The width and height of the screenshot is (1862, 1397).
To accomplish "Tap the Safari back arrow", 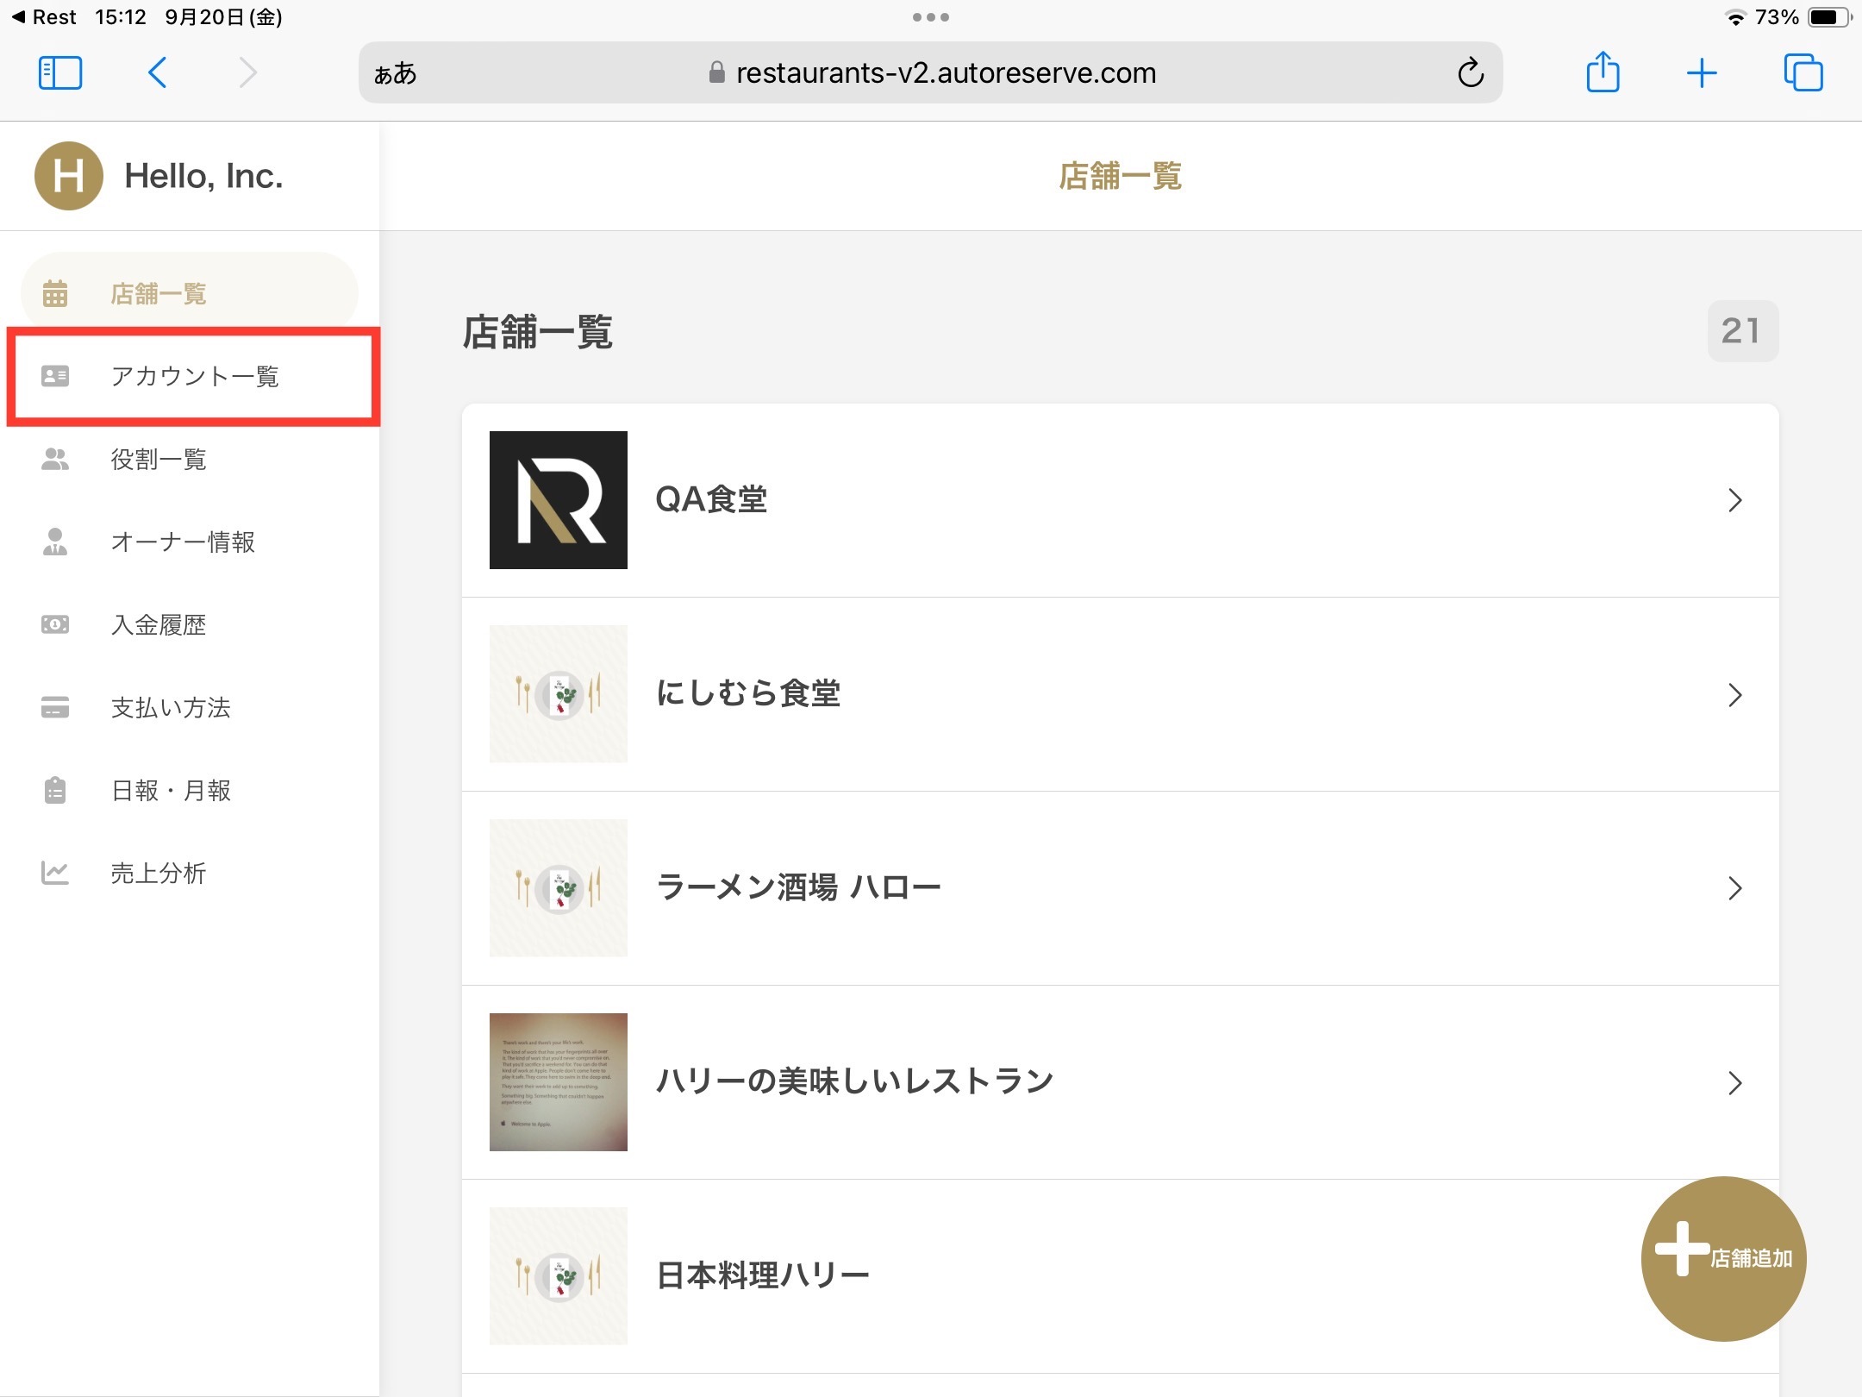I will tap(157, 73).
